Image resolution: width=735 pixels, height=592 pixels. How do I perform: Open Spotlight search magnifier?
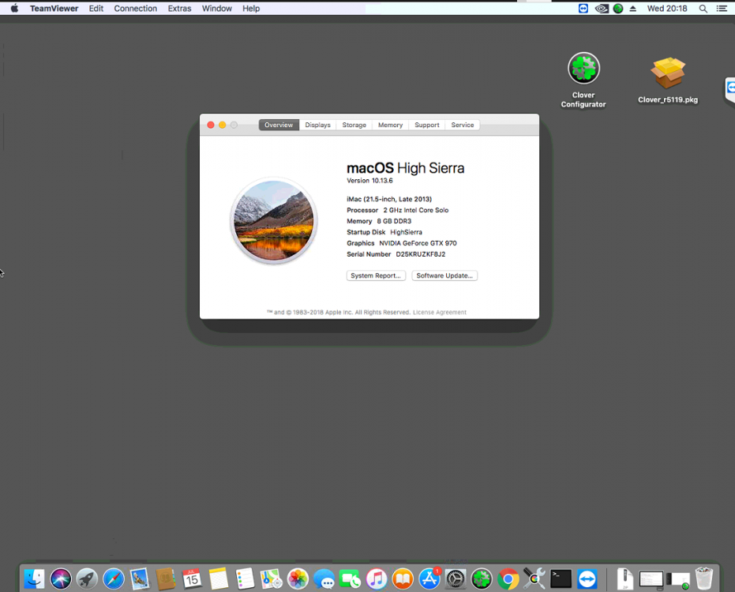703,9
